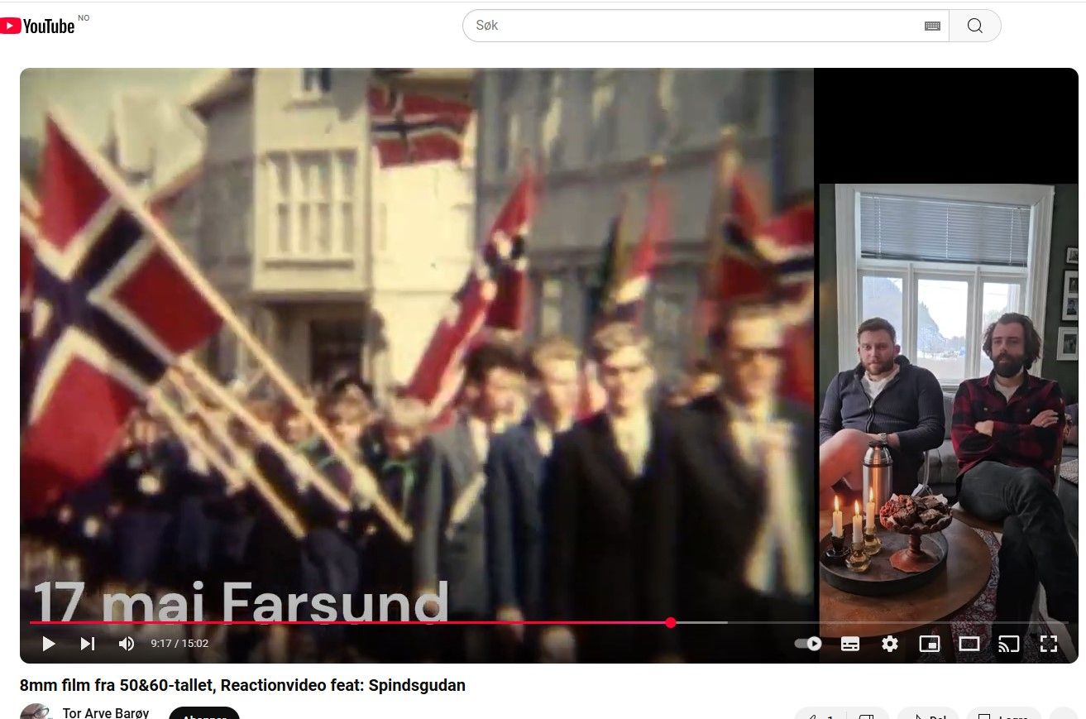
Task: Toggle subtitles on
Action: pos(849,644)
